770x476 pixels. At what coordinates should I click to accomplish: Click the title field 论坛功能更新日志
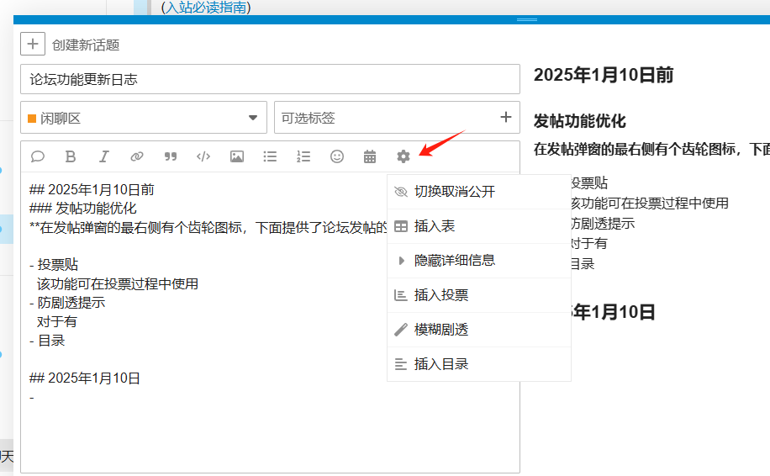coord(269,80)
